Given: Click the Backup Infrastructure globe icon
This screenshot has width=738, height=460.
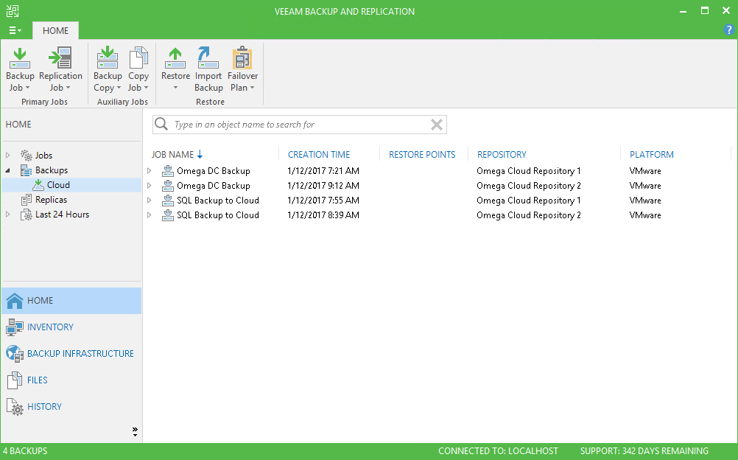Looking at the screenshot, I should click(x=15, y=354).
